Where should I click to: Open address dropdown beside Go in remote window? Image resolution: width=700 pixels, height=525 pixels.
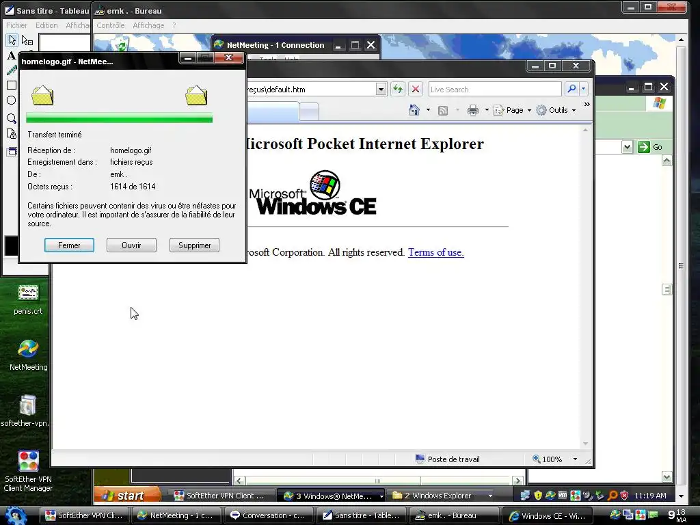coord(627,147)
